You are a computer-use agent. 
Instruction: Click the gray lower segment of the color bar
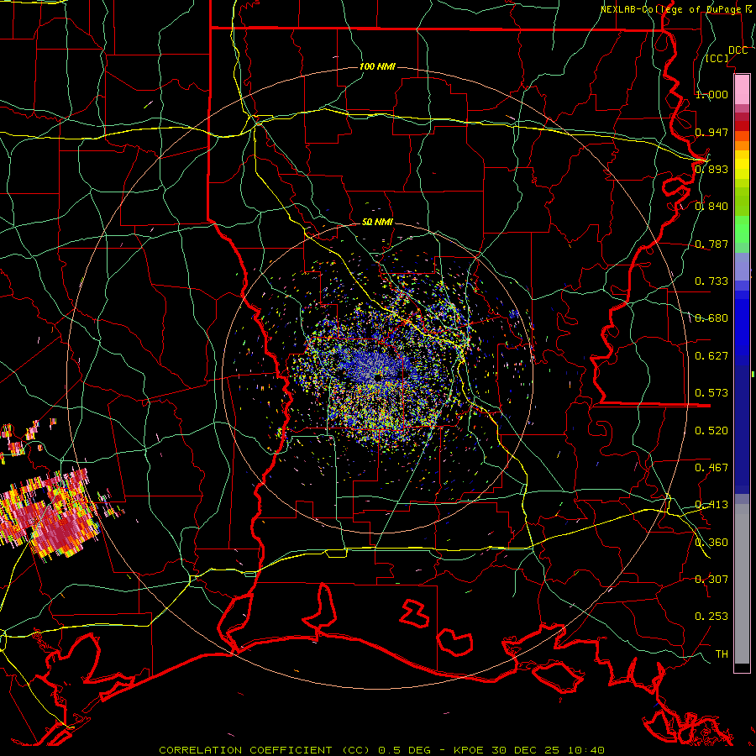coord(742,584)
